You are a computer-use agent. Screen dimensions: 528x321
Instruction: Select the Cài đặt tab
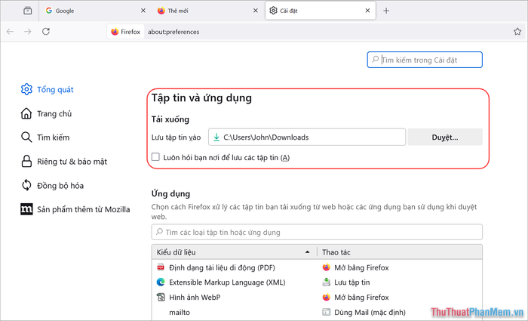[321, 11]
